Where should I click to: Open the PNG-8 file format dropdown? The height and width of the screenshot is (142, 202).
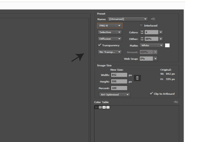click(110, 26)
